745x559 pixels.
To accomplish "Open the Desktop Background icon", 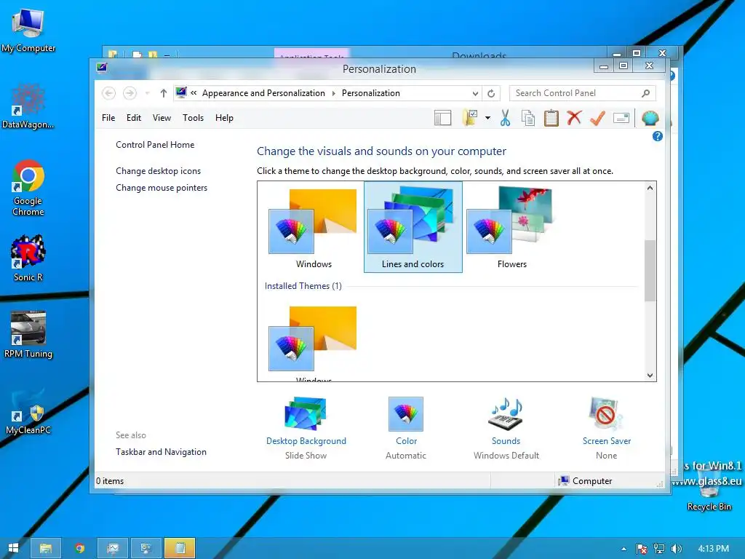I will click(306, 413).
